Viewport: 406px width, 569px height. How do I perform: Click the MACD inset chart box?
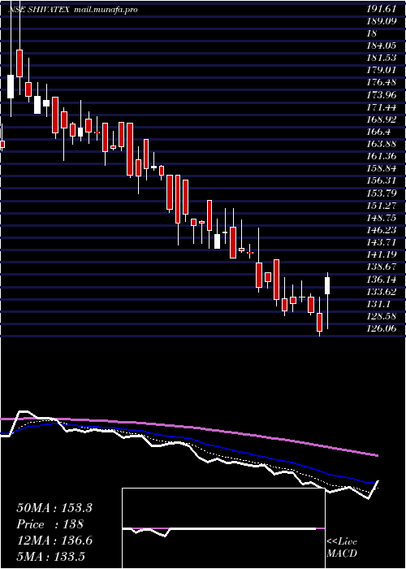point(223,528)
